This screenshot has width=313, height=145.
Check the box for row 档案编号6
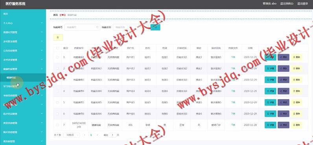[x=57, y=114]
